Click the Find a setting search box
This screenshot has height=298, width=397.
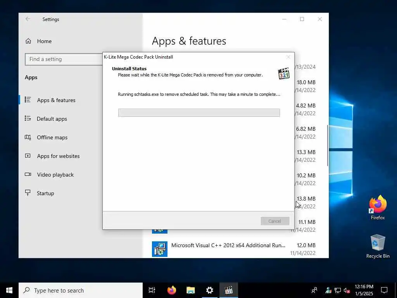click(64, 59)
